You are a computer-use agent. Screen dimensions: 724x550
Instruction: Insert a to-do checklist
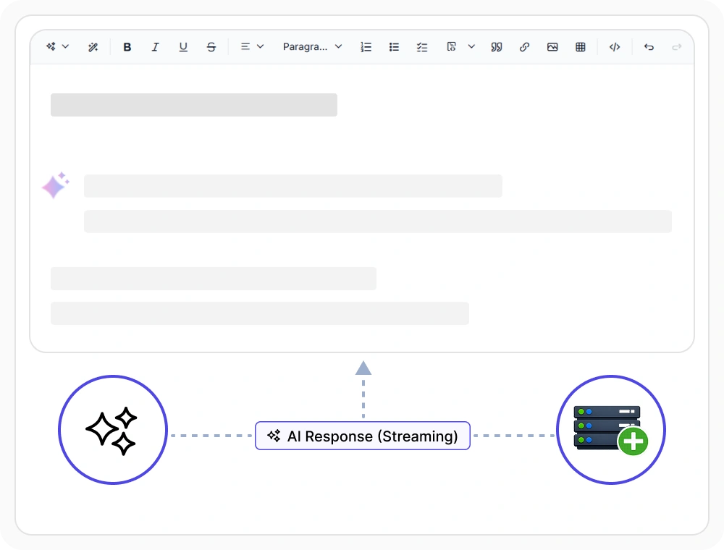(x=422, y=47)
